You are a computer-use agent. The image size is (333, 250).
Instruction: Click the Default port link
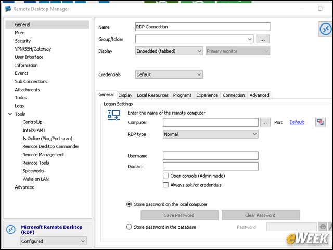297,122
